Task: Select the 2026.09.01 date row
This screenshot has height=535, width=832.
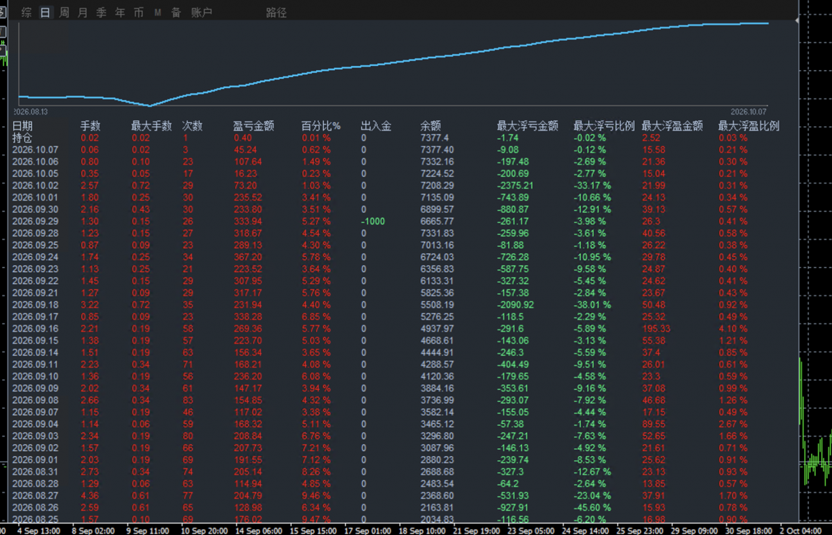Action: [36, 459]
